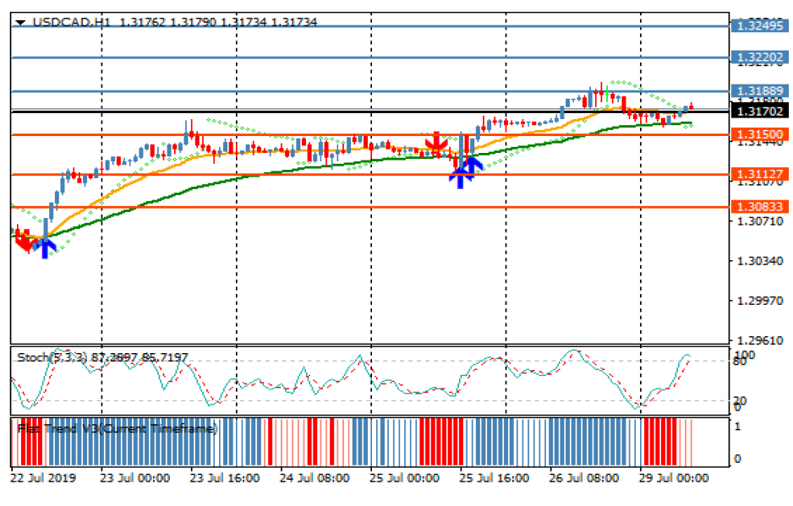The image size is (793, 506).
Task: Click the 22 Jul 2019 date label
Action: click(42, 478)
